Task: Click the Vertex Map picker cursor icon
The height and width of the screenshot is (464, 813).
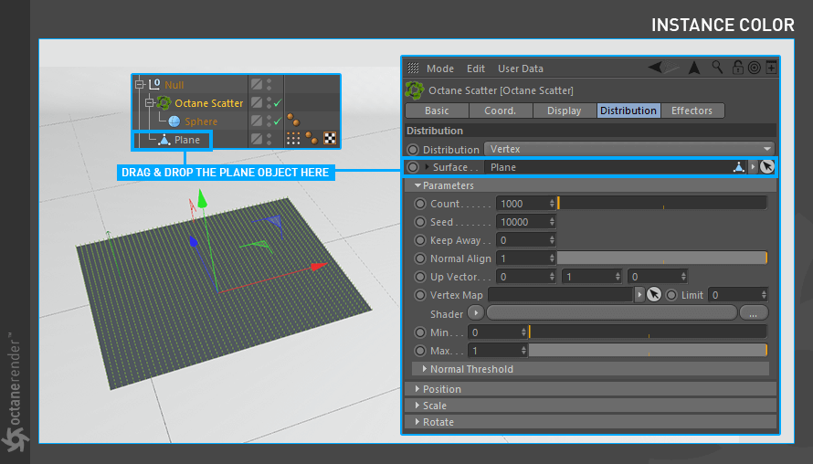Action: 654,295
